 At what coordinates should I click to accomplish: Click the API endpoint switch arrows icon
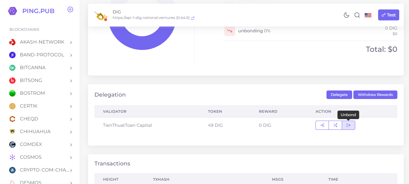(x=193, y=18)
